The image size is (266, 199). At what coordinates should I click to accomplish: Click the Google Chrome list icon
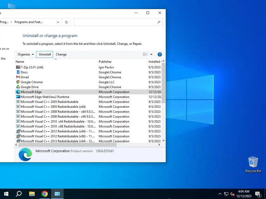[18, 82]
